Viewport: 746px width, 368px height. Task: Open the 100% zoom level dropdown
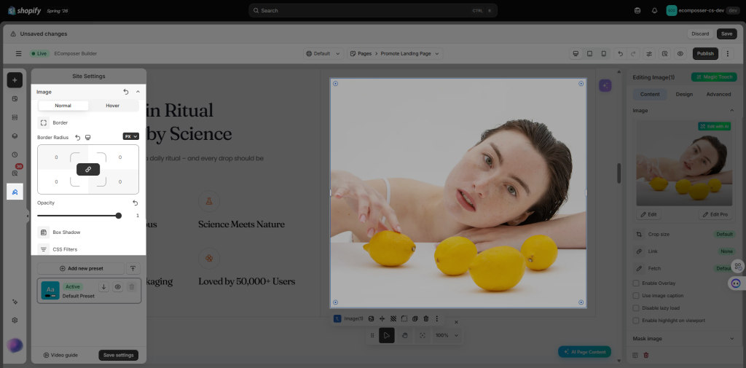[x=447, y=335]
